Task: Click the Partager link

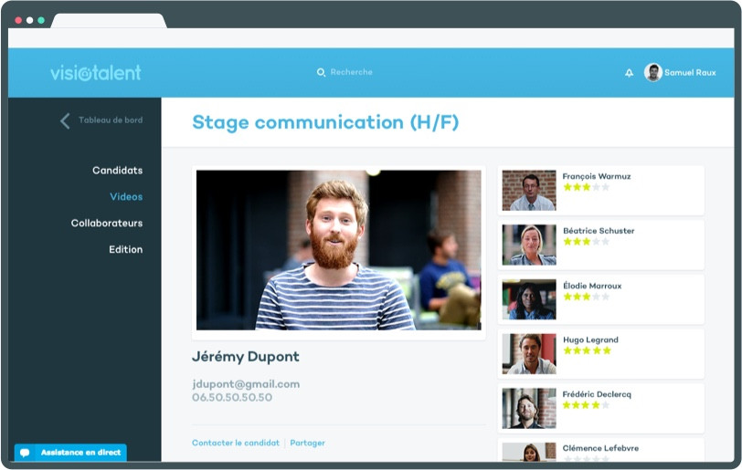Action: (308, 444)
